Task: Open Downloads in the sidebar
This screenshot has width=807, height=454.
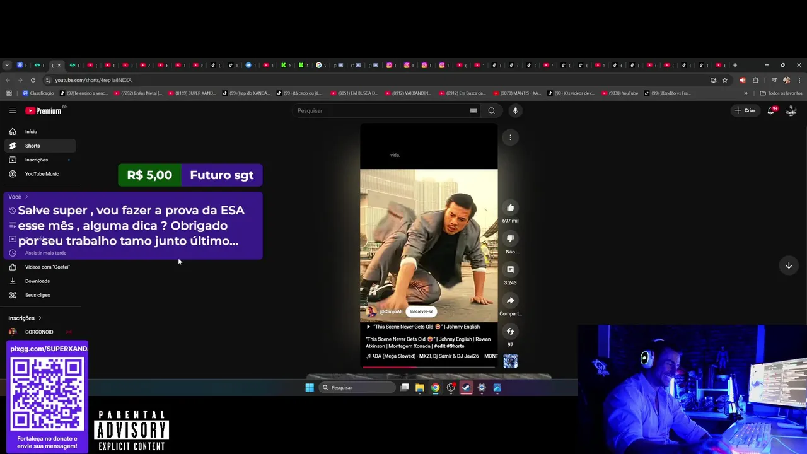Action: point(40,281)
